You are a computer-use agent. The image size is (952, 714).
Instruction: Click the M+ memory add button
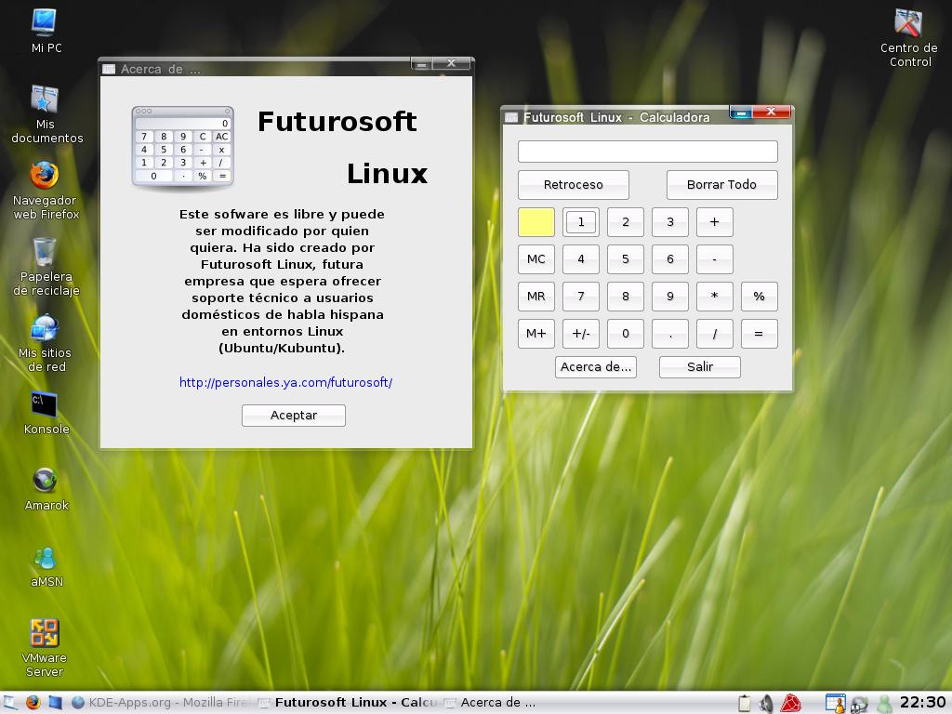click(536, 334)
